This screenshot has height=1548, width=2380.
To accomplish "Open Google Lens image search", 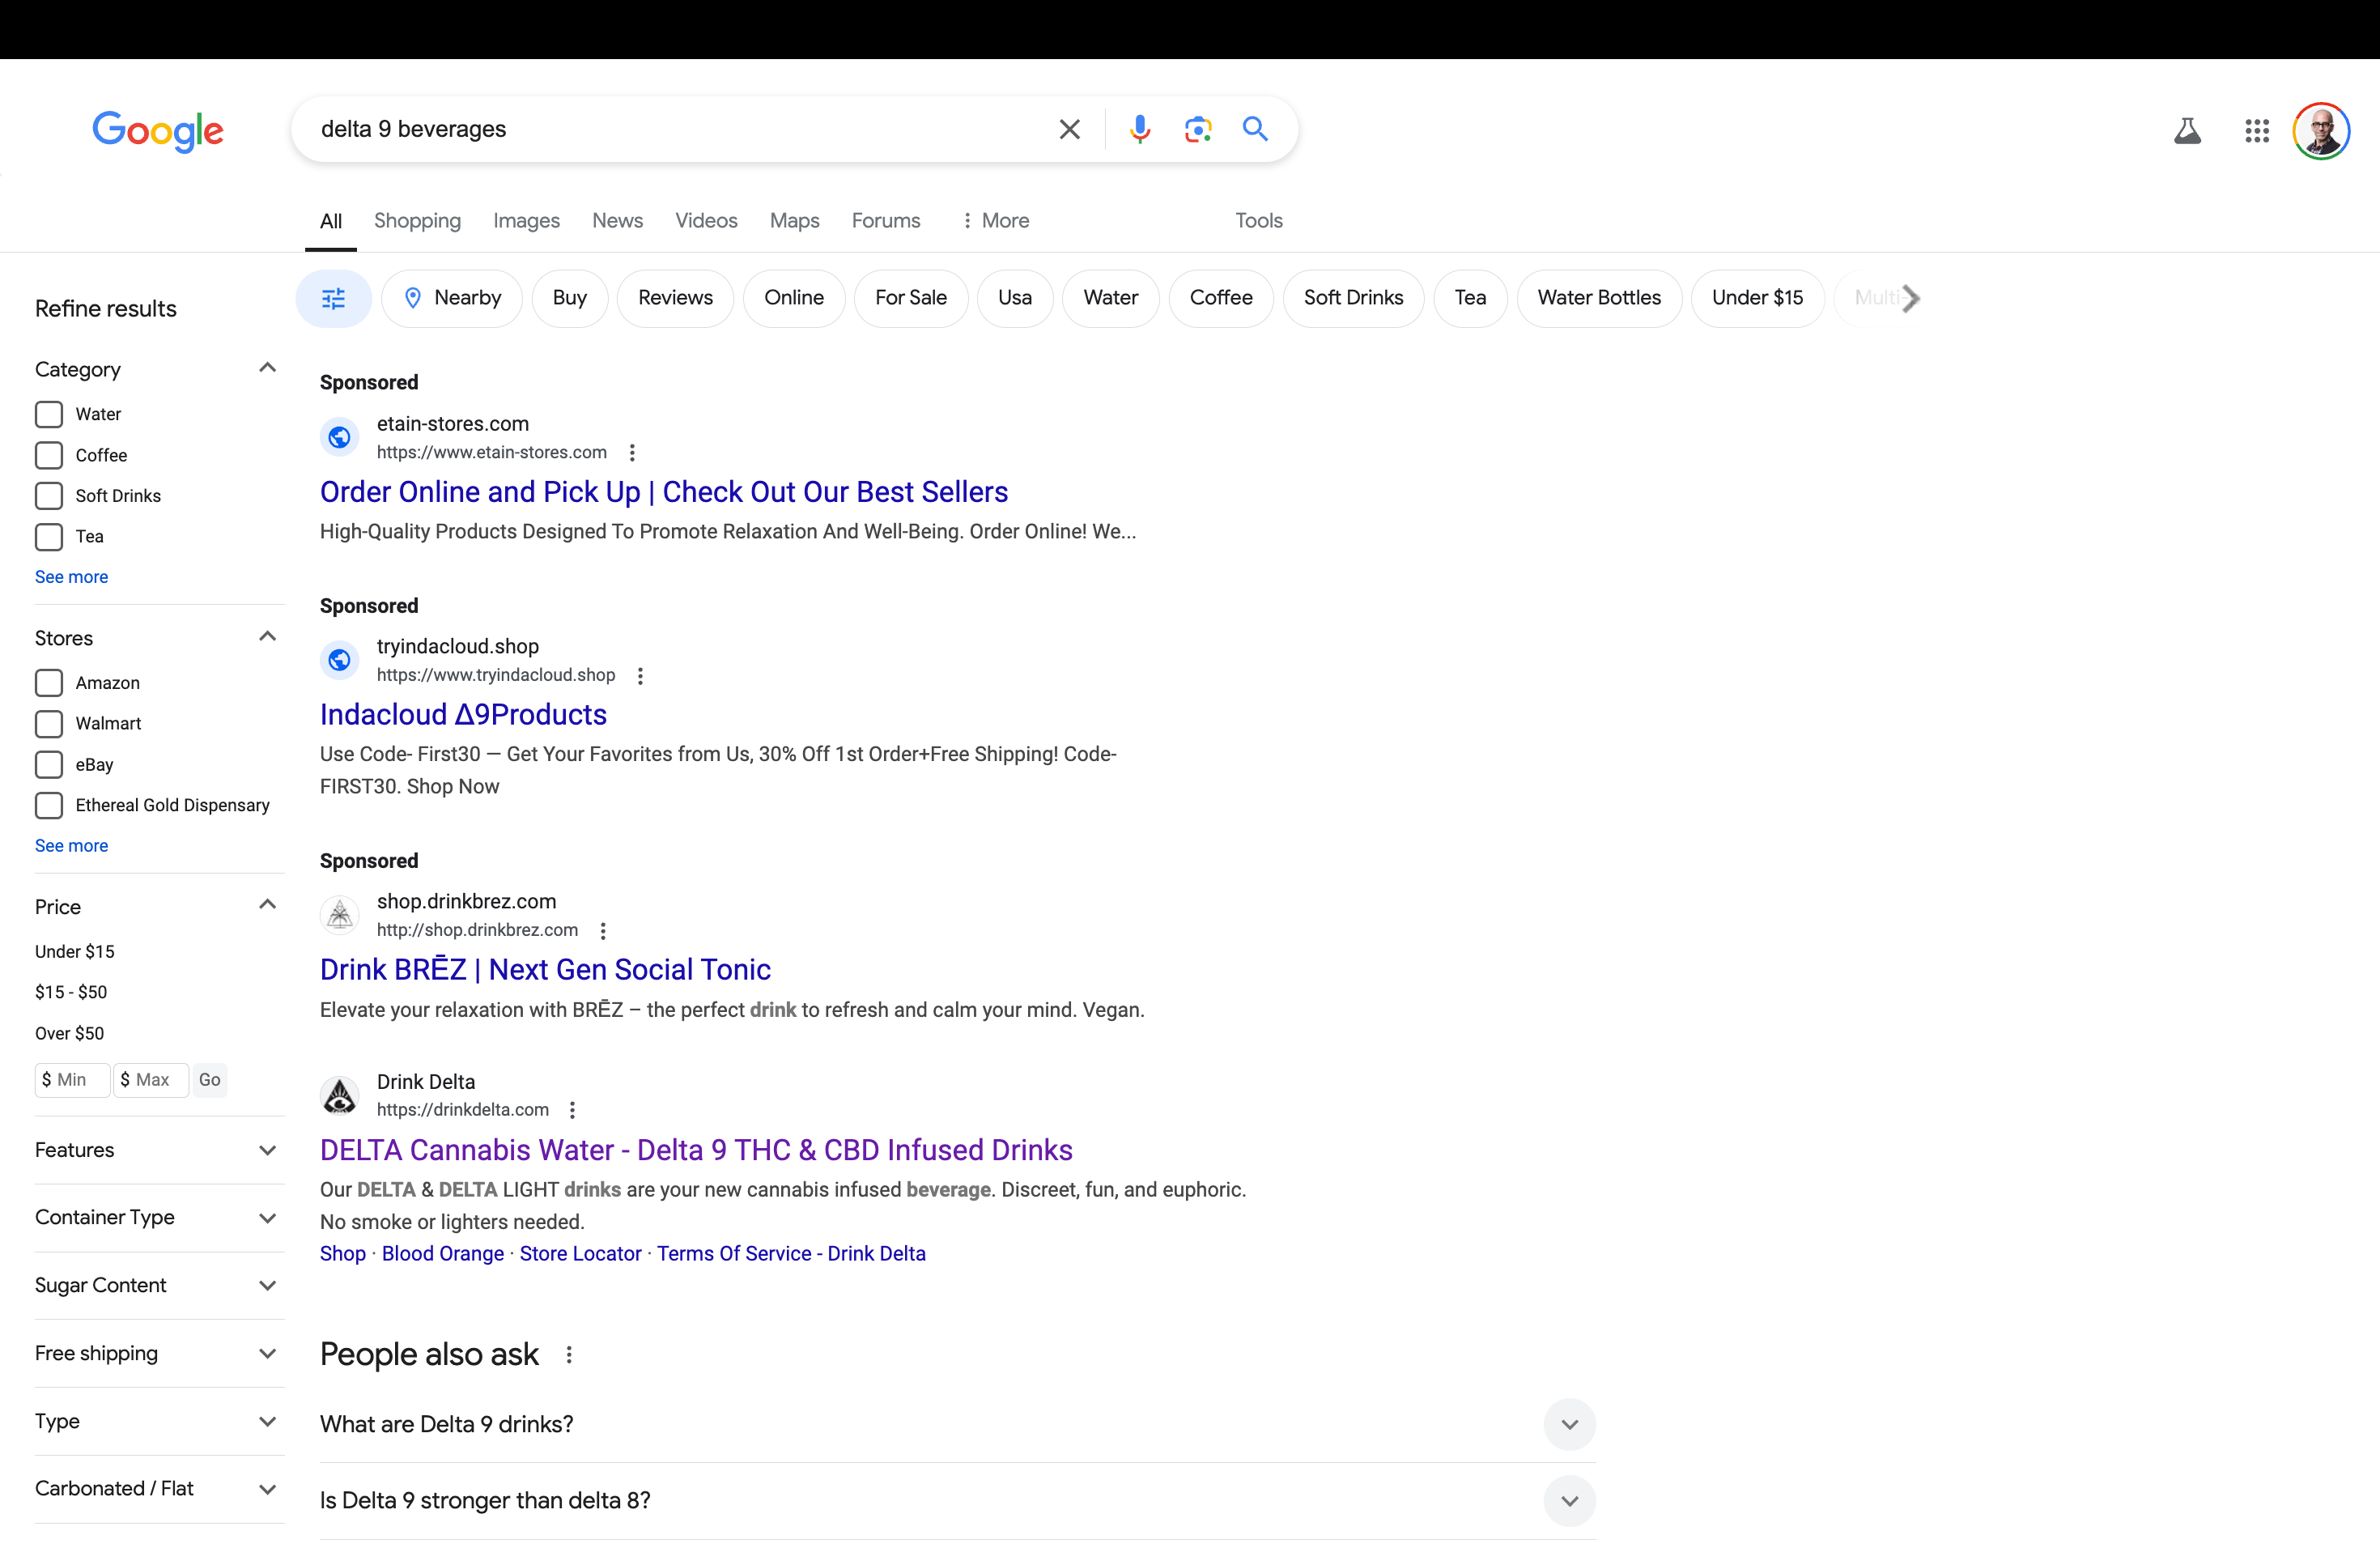I will tap(1197, 129).
